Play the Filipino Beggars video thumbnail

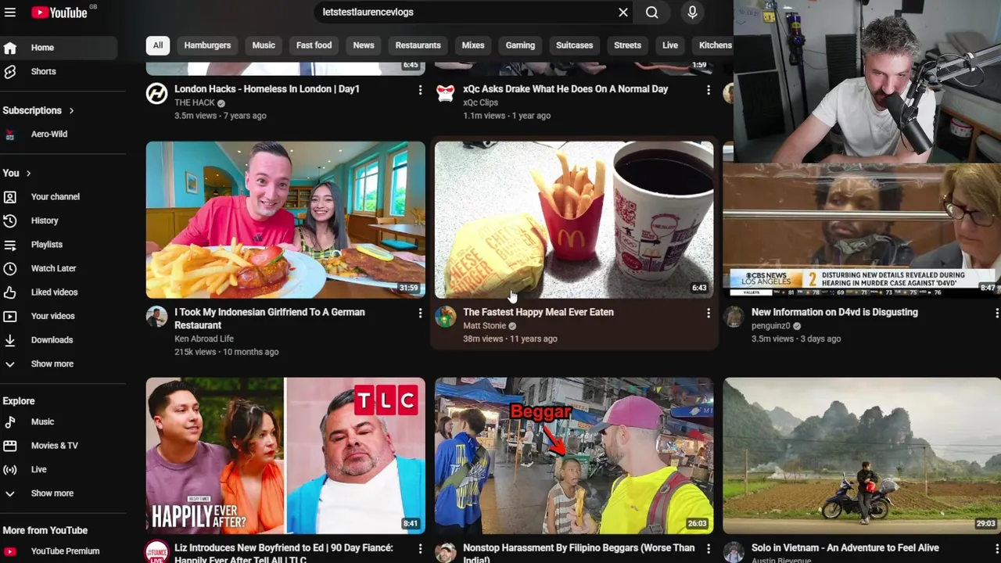coord(574,456)
